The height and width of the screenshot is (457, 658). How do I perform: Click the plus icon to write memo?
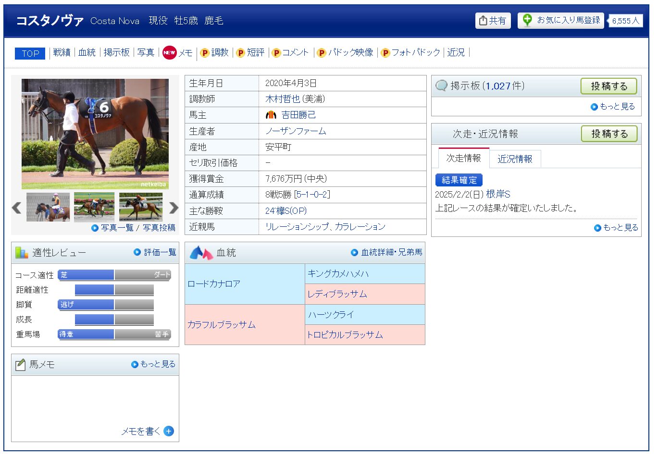coord(169,431)
